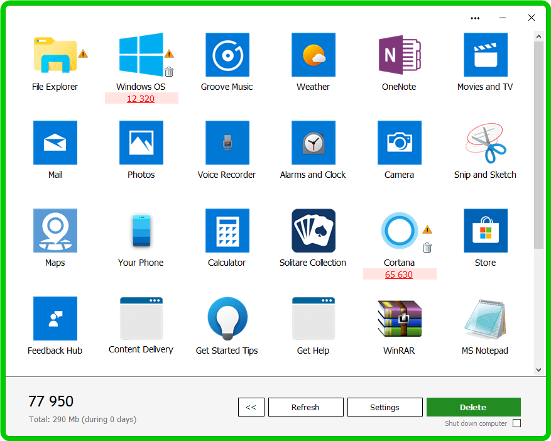Viewport: 551px width, 441px height.
Task: Select the Maps app icon
Action: 55,231
